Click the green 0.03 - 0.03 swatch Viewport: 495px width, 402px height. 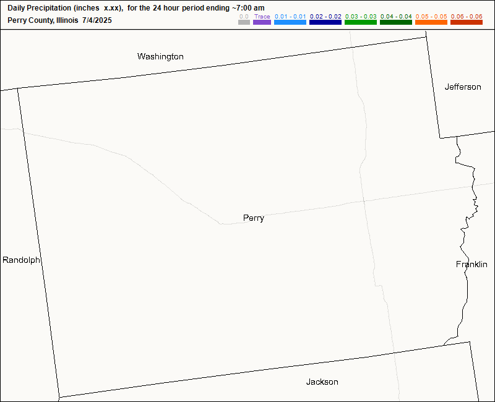coord(361,22)
